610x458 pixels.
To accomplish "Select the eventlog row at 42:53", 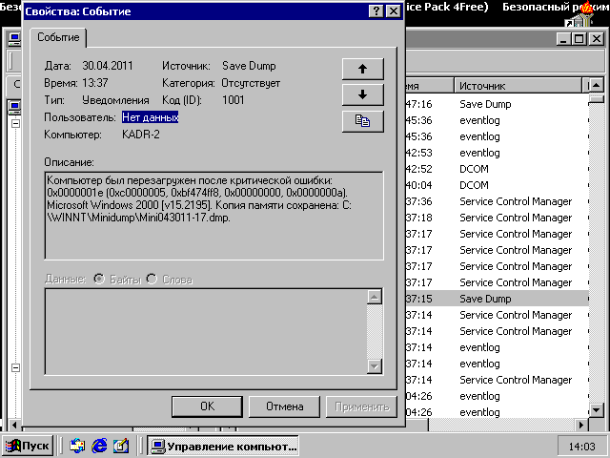I will [x=497, y=153].
